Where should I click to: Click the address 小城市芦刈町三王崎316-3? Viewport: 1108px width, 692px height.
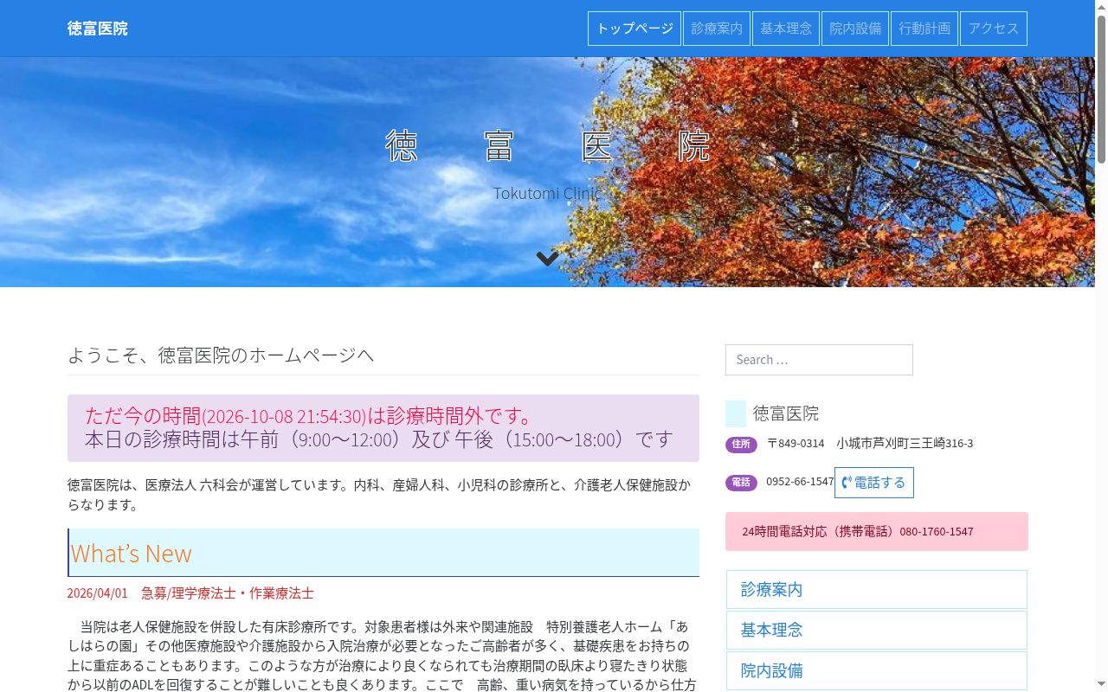[905, 443]
